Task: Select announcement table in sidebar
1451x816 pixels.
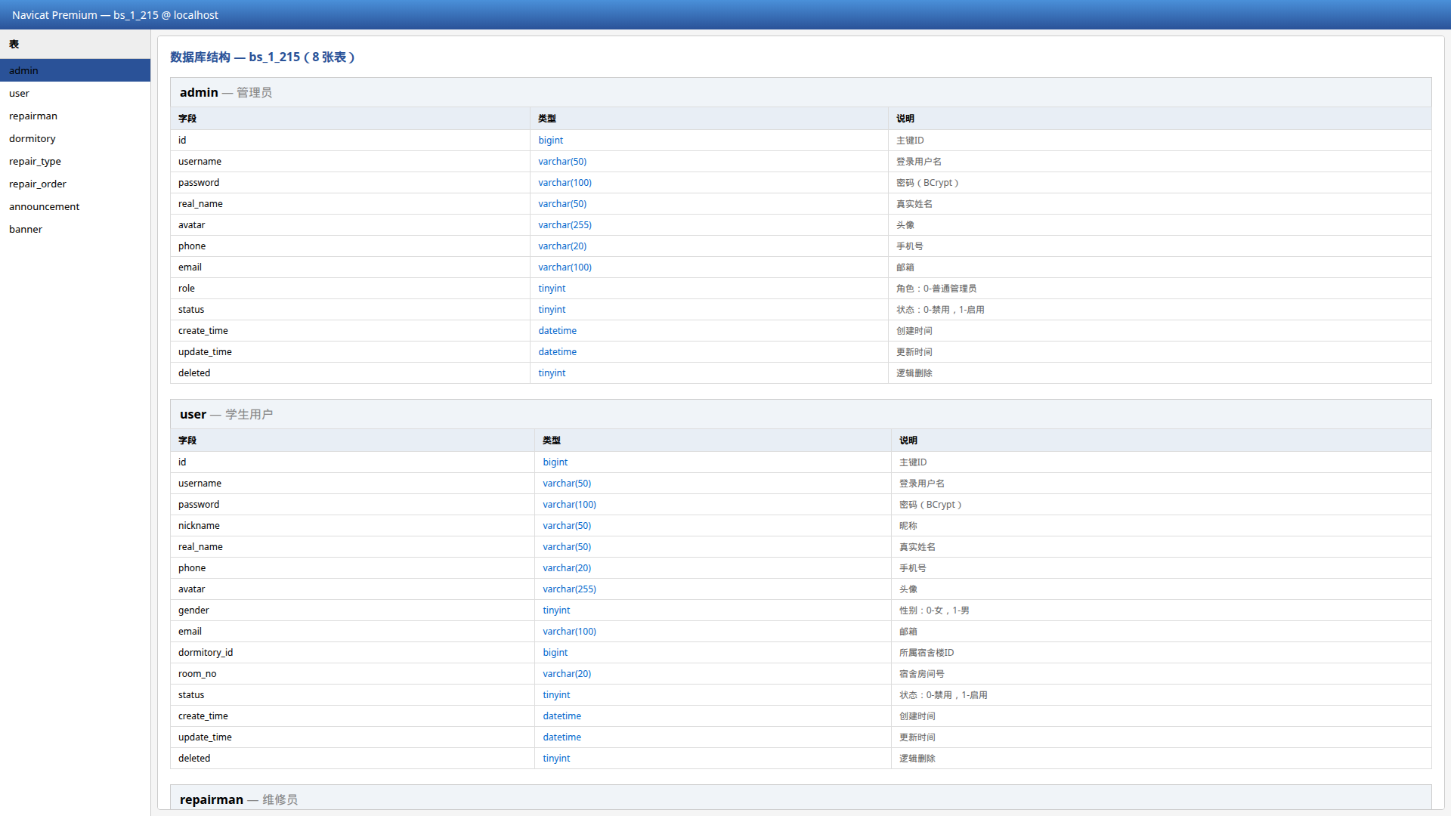Action: 75,206
